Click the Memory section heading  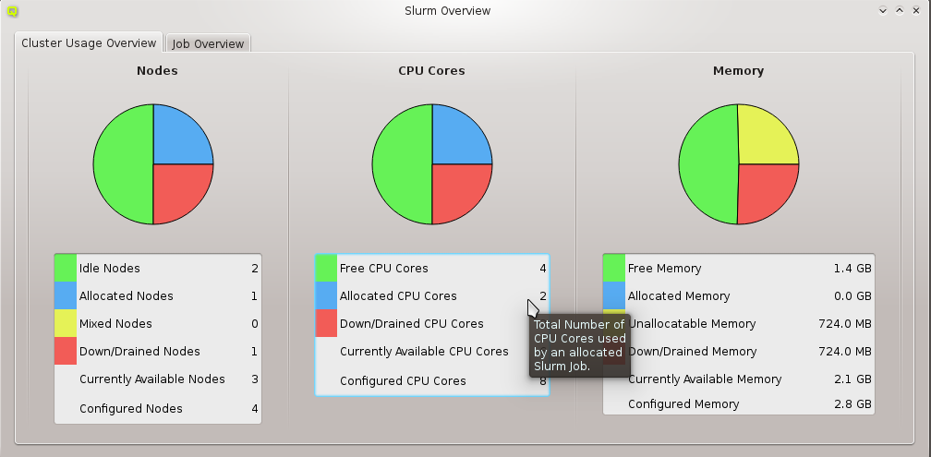coord(738,70)
